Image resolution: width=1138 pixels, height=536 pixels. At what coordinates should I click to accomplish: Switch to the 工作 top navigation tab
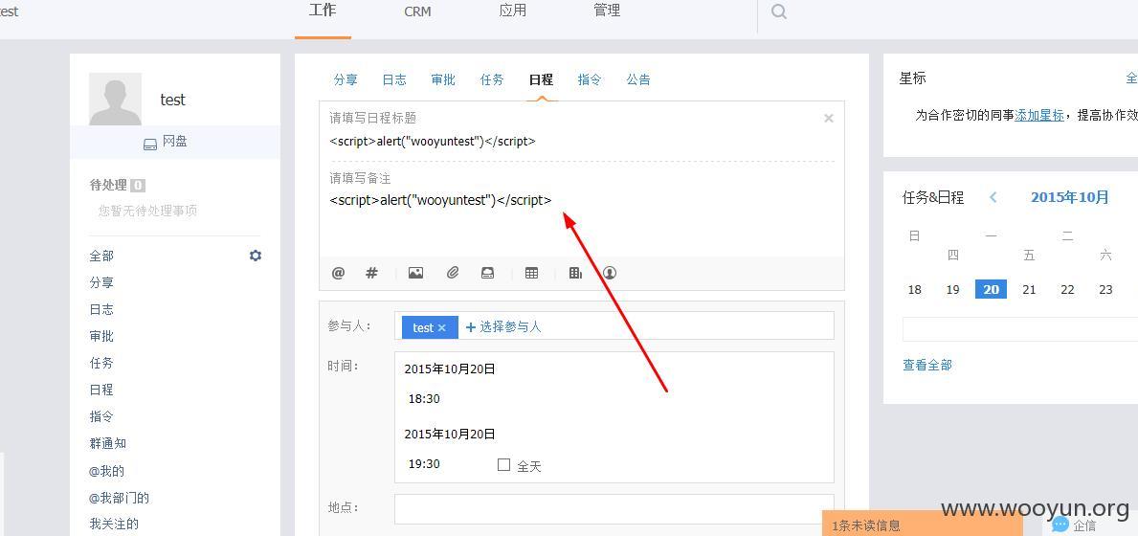(x=323, y=11)
